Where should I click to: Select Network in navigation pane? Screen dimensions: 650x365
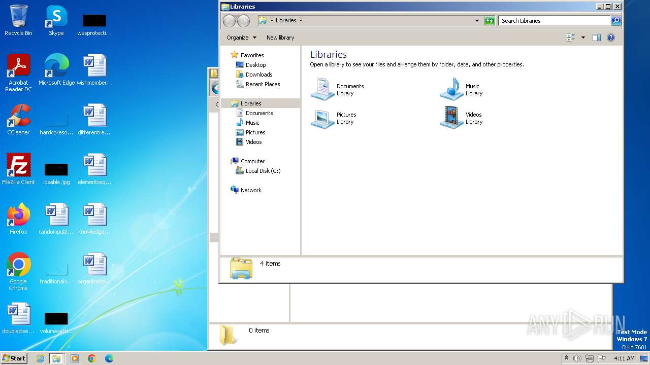click(x=251, y=190)
